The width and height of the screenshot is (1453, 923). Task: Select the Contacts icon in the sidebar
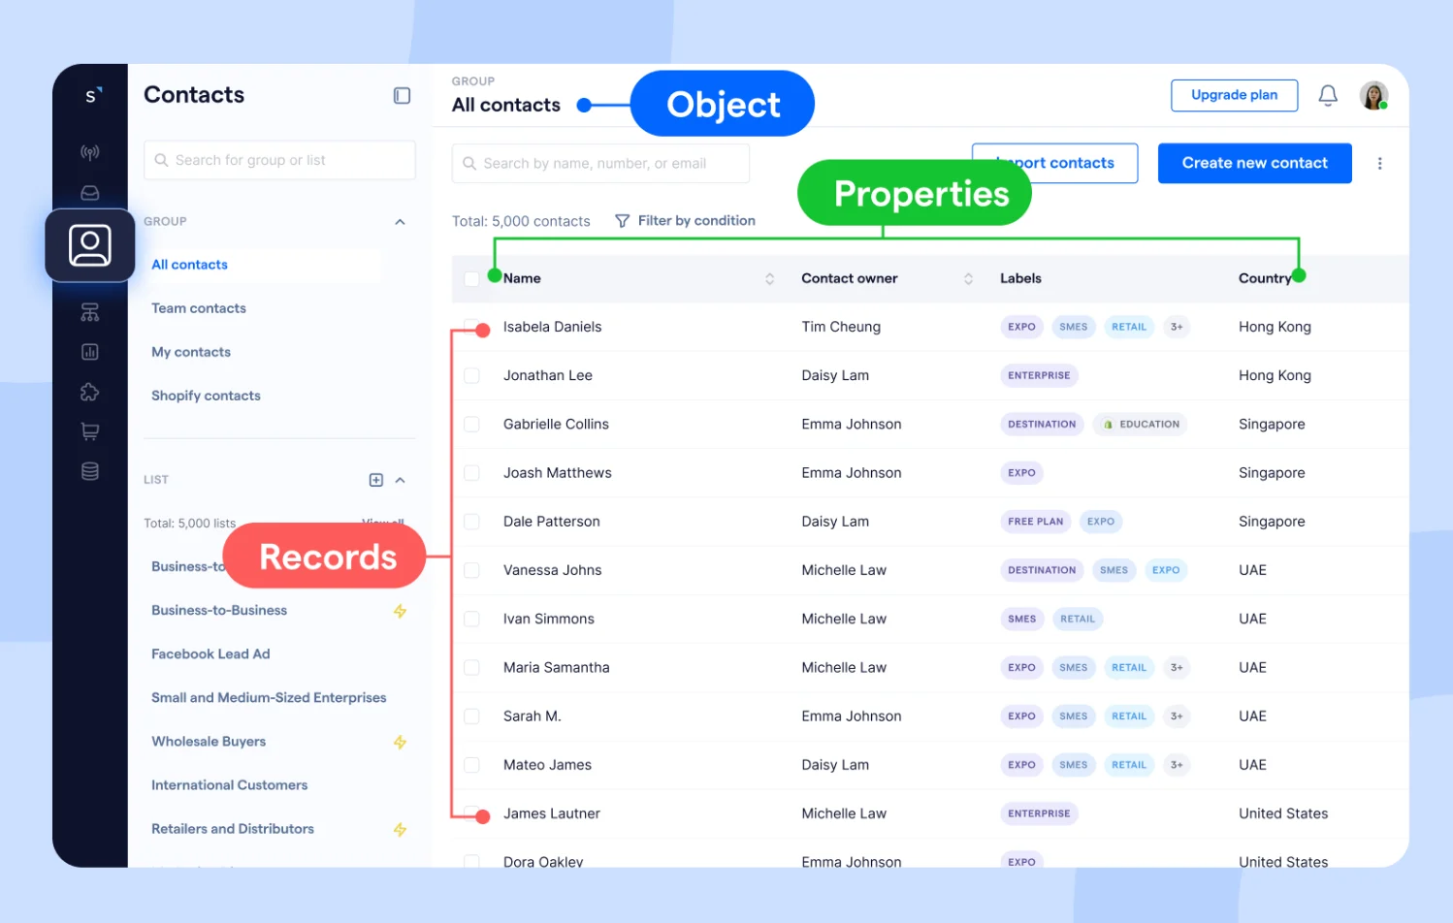pyautogui.click(x=89, y=245)
